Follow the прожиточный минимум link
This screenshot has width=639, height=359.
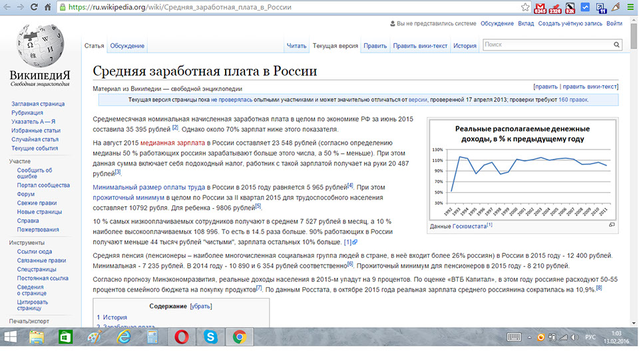coord(128,197)
